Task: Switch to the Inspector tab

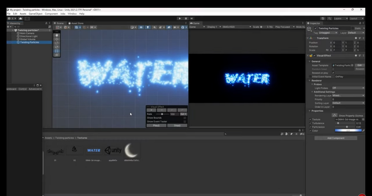Action: 314,23
